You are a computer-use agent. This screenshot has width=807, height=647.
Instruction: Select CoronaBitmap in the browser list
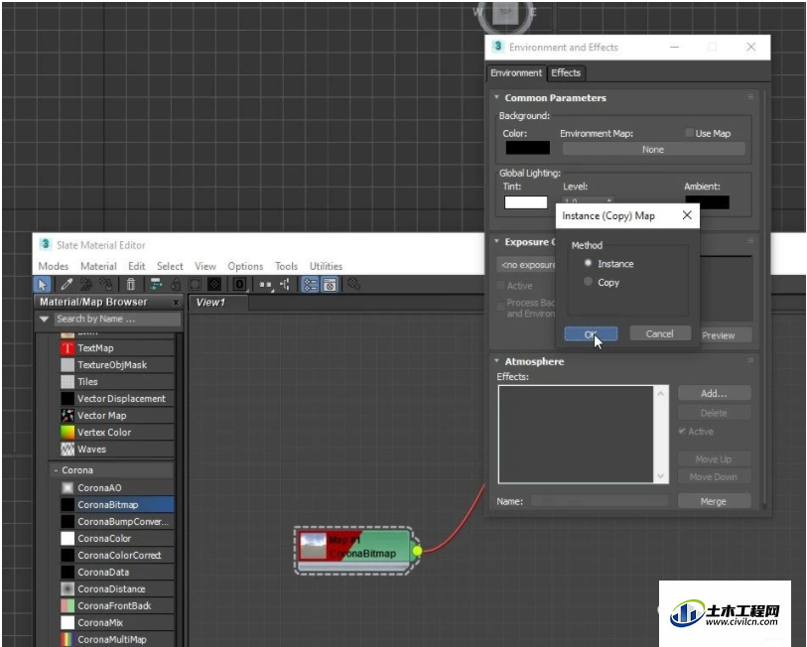[117, 504]
